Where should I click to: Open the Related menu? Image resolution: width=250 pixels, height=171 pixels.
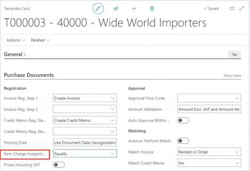[x=40, y=40]
